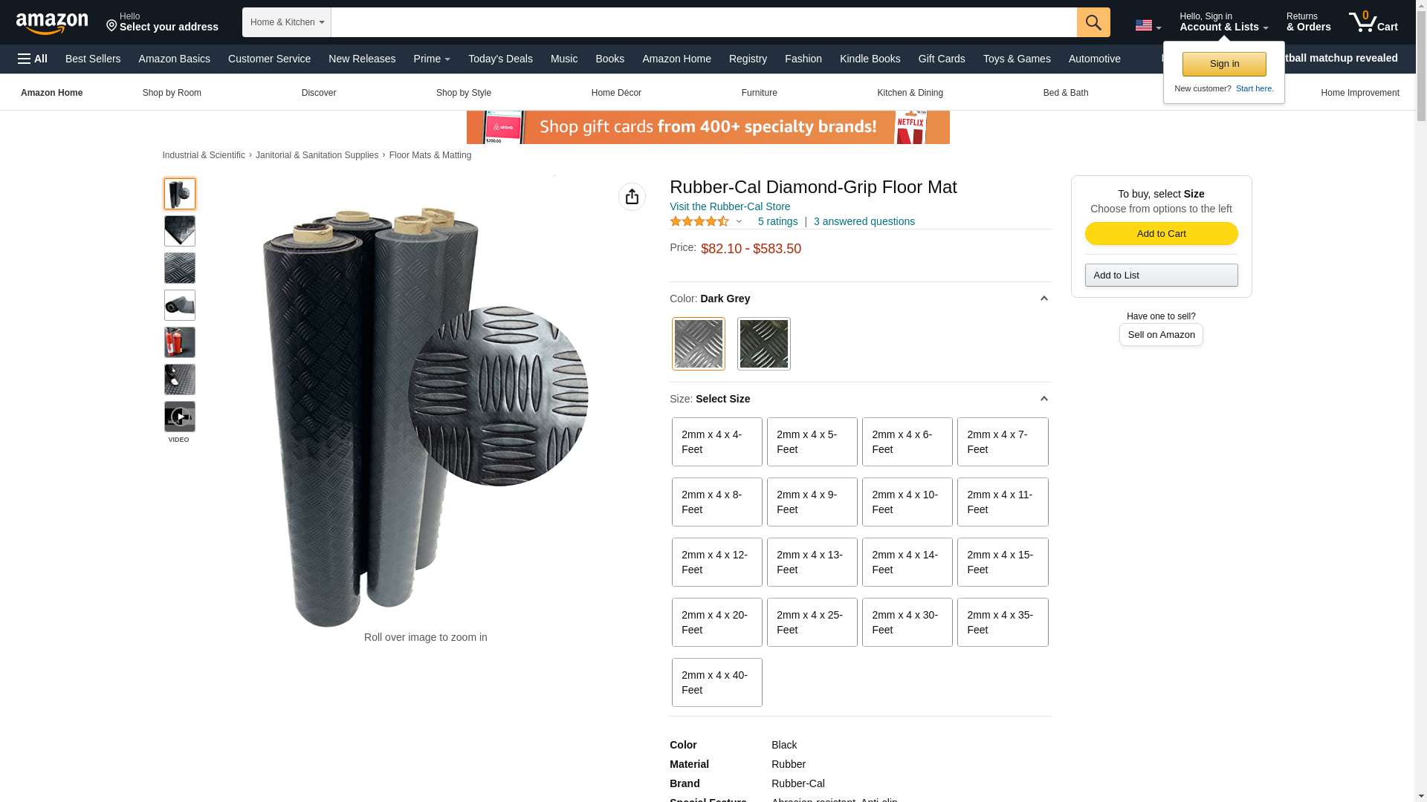Image resolution: width=1427 pixels, height=802 pixels.
Task: Click the fire extinguisher product thumbnail
Action: click(x=179, y=342)
